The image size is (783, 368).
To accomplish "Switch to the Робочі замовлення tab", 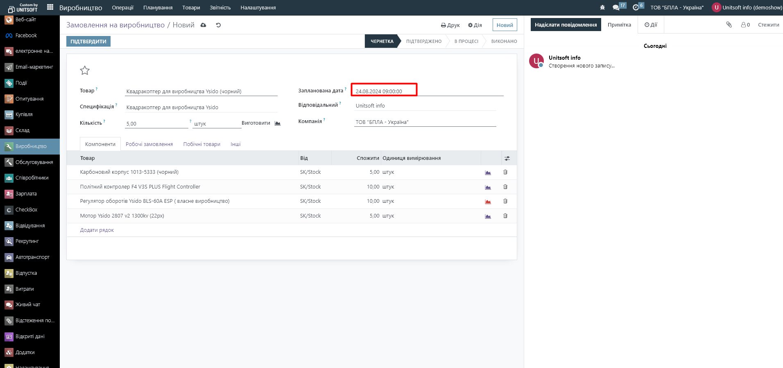I will (149, 144).
